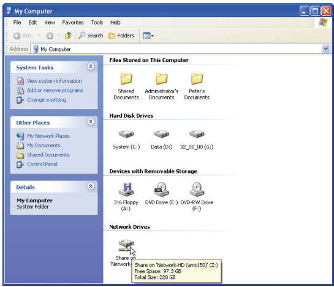Select the Network-HD share drive icon

coord(126,245)
